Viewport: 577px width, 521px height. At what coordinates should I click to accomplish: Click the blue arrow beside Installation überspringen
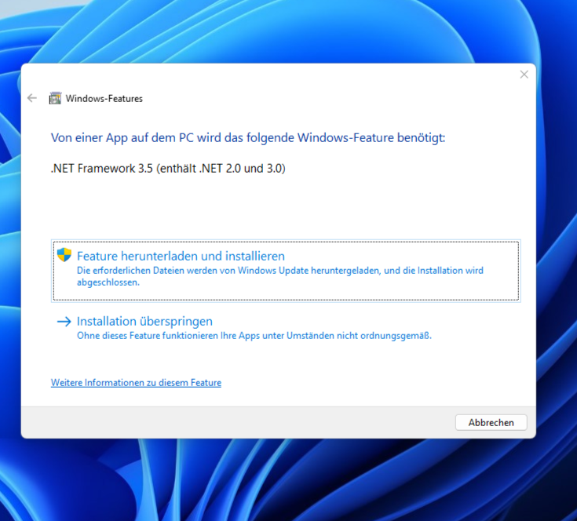pyautogui.click(x=64, y=322)
